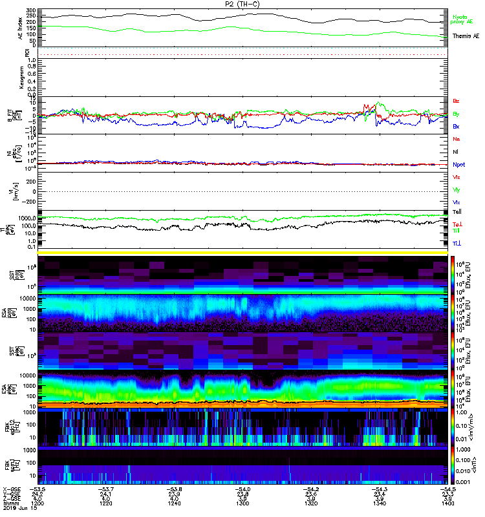
Task: Select the "Kyoto proxy AE" legend label
Action: (x=461, y=19)
